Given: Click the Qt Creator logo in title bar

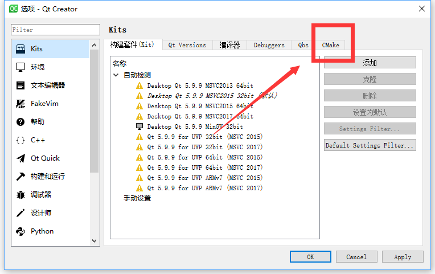Looking at the screenshot, I should click(13, 9).
